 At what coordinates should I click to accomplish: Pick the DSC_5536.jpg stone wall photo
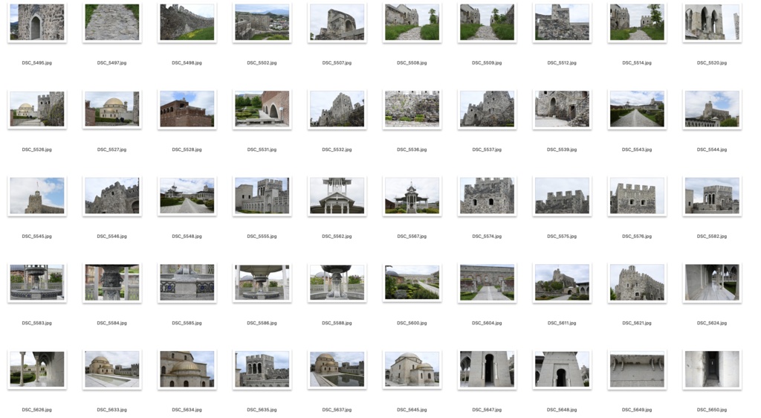[x=412, y=109]
